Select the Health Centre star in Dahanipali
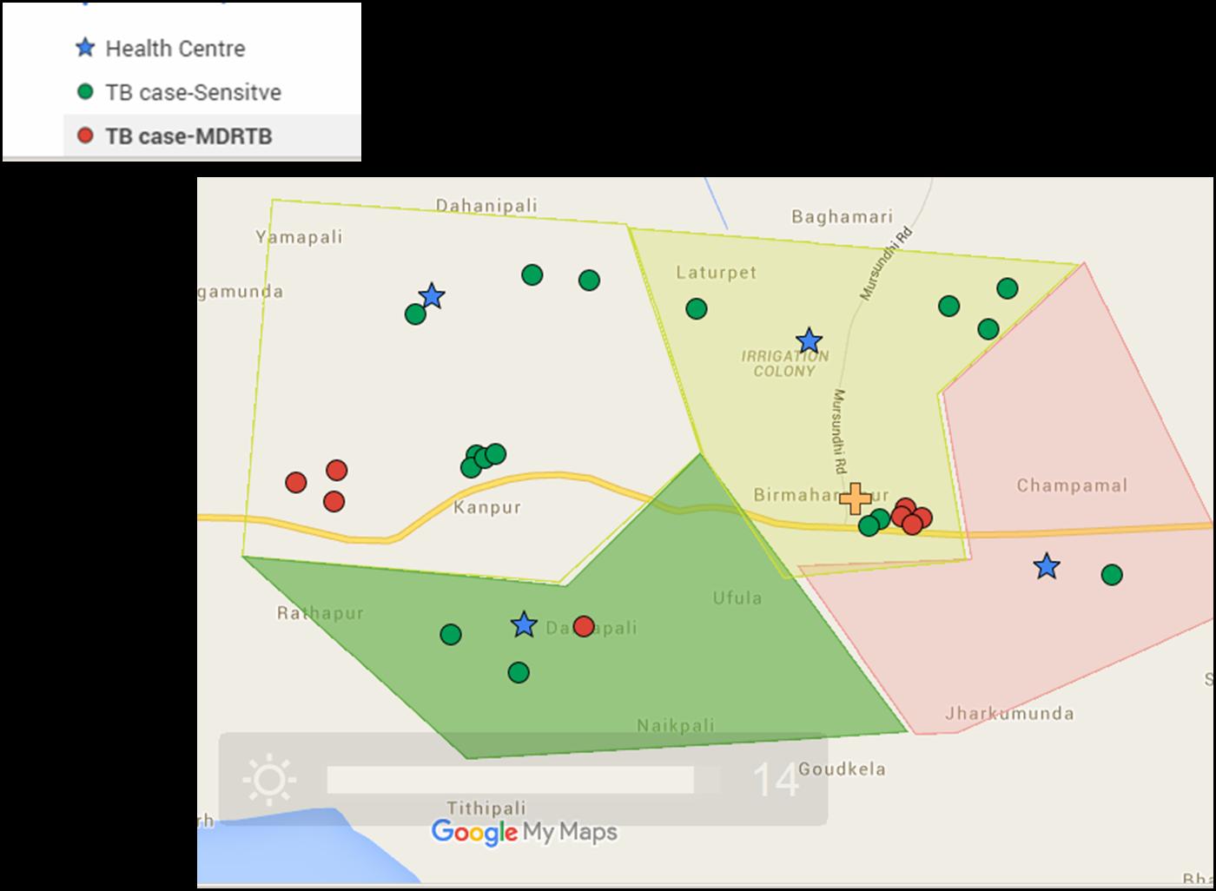This screenshot has width=1216, height=891. 432,297
